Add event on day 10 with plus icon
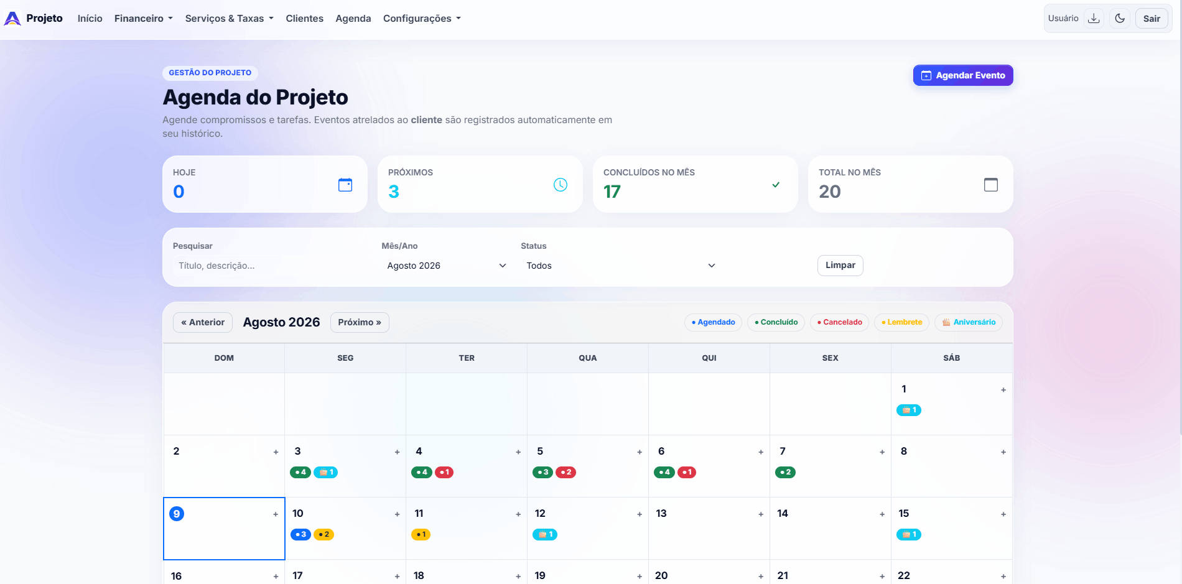Screen dimensions: 1182x584 pos(397,514)
